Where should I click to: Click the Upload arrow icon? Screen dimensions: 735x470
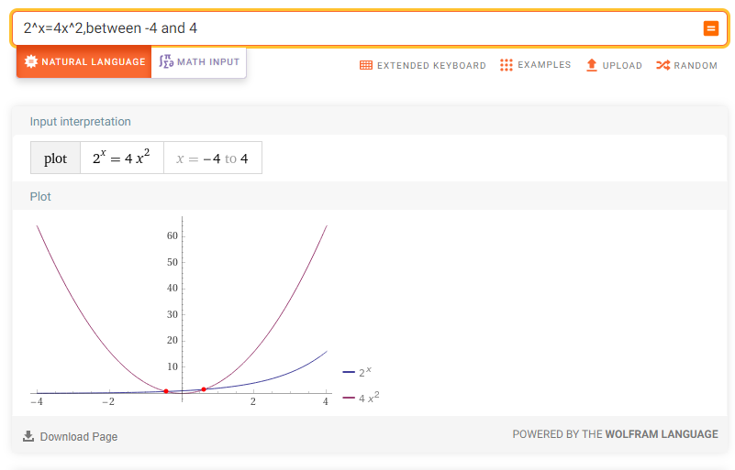point(592,65)
